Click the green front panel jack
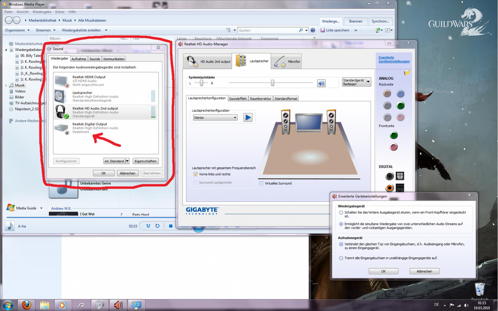Image resolution: width=498 pixels, height=311 pixels. coord(394,135)
